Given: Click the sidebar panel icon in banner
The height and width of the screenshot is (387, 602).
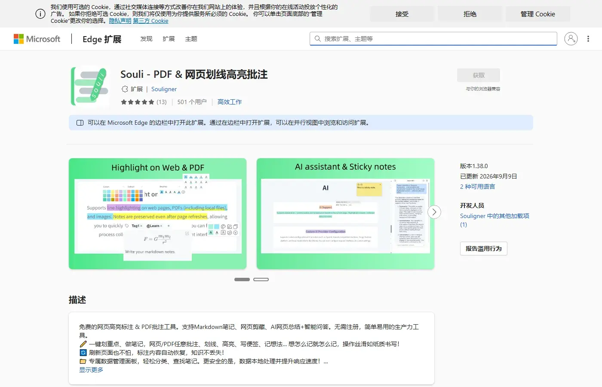Looking at the screenshot, I should tap(80, 123).
